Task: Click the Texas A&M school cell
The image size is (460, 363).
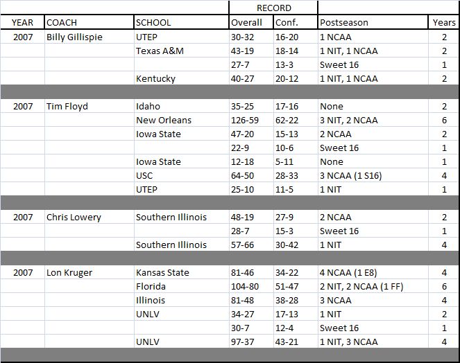Action: (182, 51)
